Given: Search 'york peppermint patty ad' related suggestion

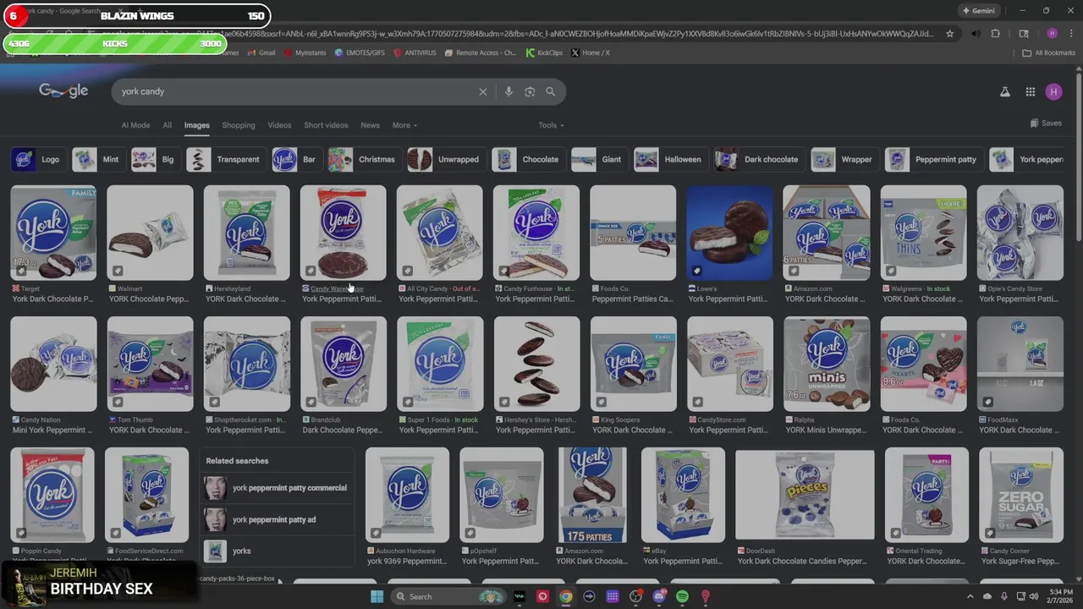Looking at the screenshot, I should pyautogui.click(x=276, y=519).
